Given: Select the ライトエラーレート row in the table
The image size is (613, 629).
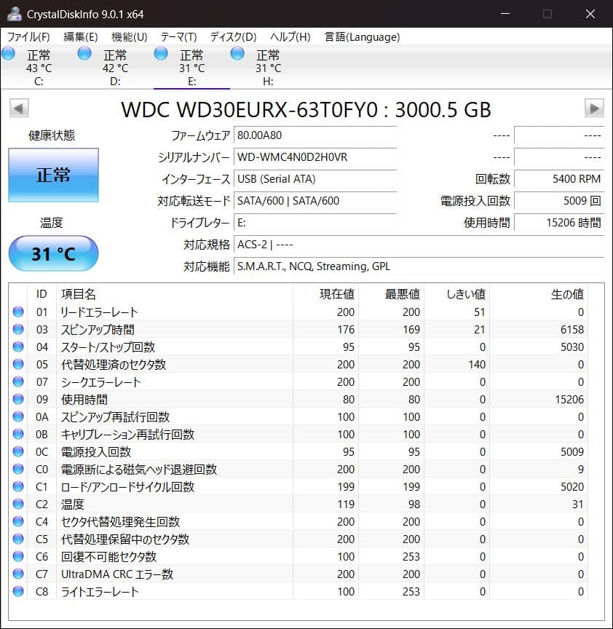Looking at the screenshot, I should 109,591.
